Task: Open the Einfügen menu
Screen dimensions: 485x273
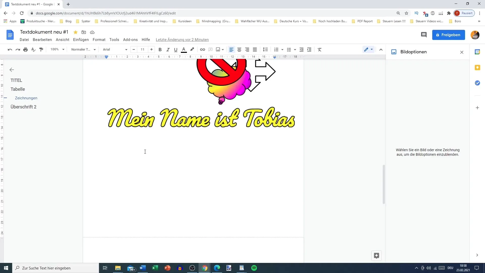Action: pos(81,40)
